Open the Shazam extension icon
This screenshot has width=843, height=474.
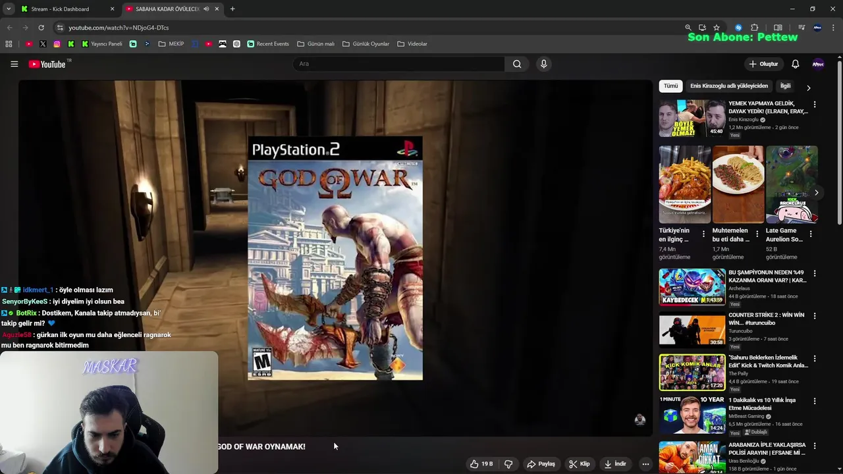pyautogui.click(x=738, y=28)
